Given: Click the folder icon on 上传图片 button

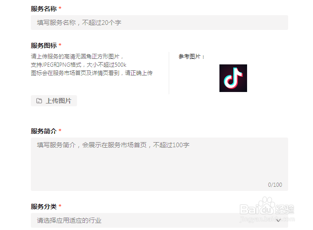Looking at the screenshot, I should (x=39, y=101).
